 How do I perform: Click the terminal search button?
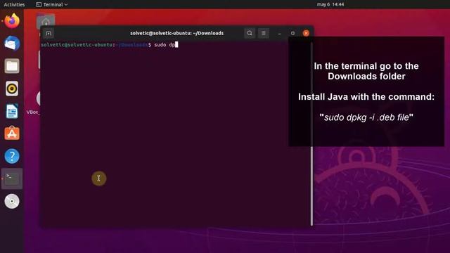[x=250, y=33]
